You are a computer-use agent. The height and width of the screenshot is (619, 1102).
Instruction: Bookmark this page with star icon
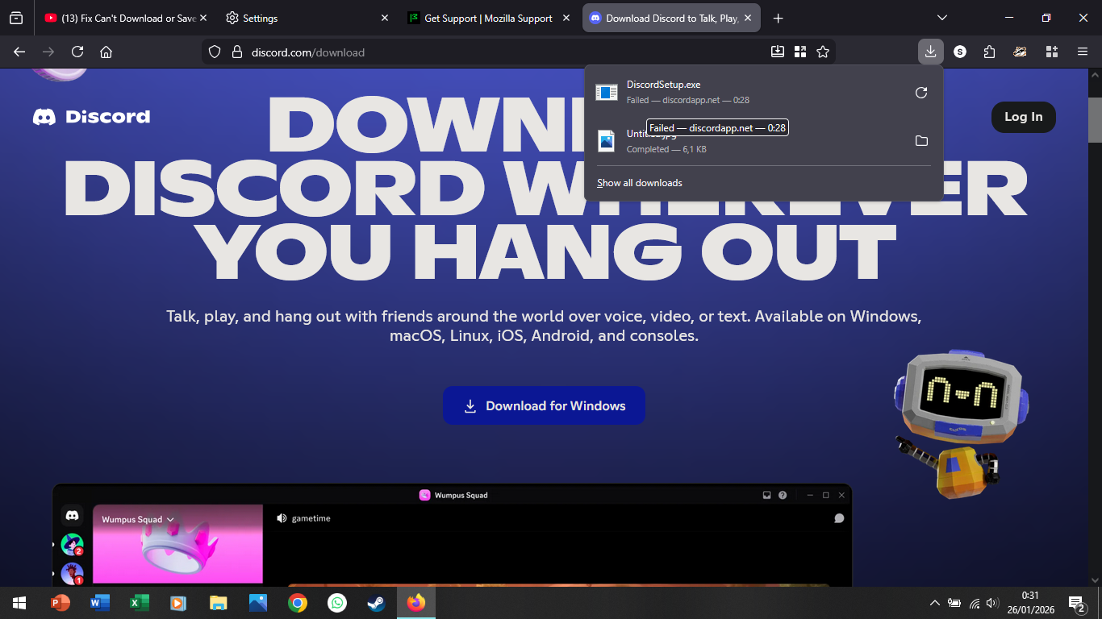[823, 52]
